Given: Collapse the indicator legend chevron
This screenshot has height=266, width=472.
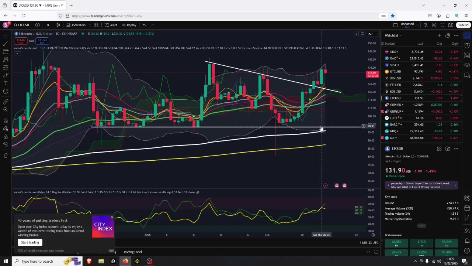Looking at the screenshot, I should pos(17,54).
